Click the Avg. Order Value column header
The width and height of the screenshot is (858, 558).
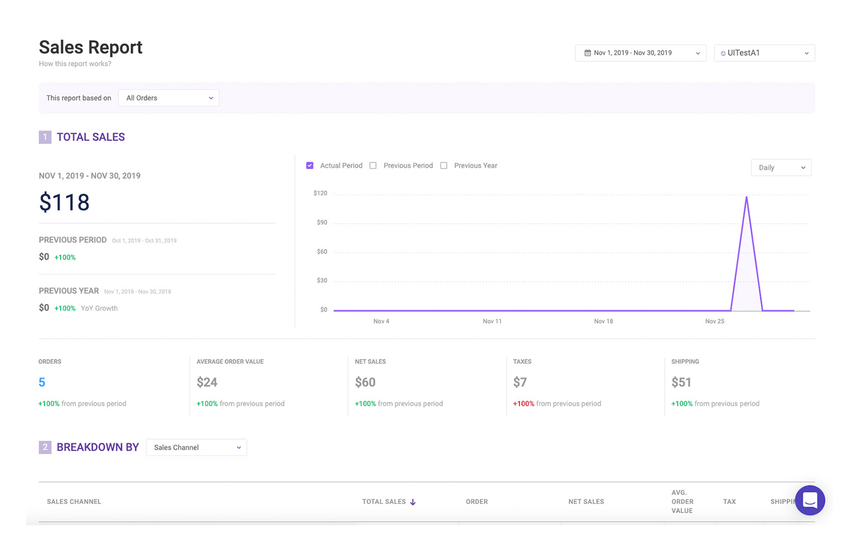pos(683,502)
